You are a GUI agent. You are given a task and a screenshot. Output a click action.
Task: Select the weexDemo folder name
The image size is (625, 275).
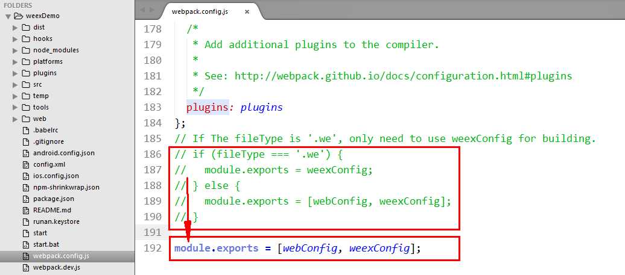point(42,16)
